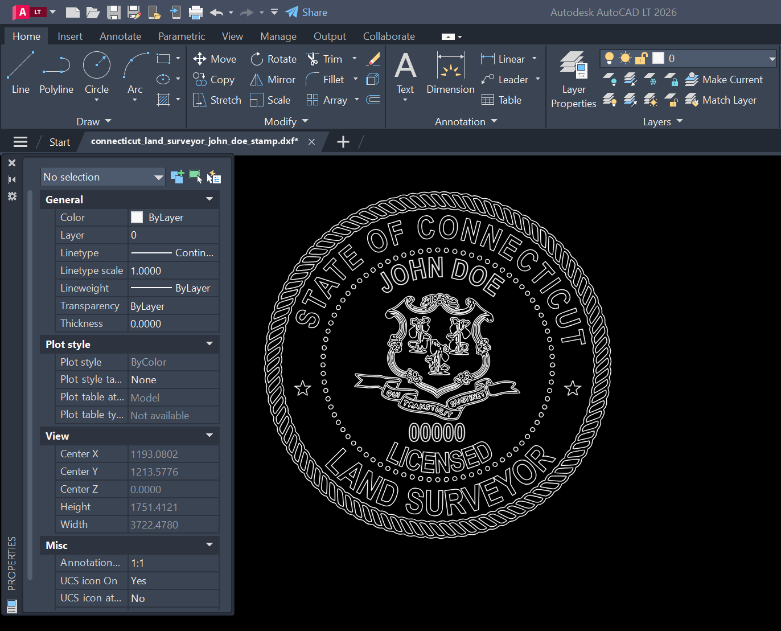Open the layer list dropdown arrow
This screenshot has width=781, height=631.
[772, 59]
